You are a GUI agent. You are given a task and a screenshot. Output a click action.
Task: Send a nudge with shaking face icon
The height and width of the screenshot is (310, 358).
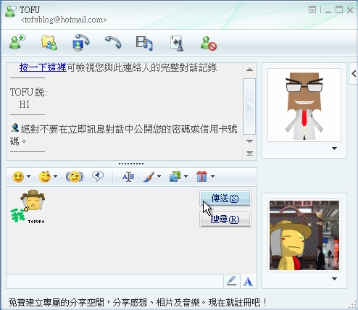pyautogui.click(x=75, y=177)
